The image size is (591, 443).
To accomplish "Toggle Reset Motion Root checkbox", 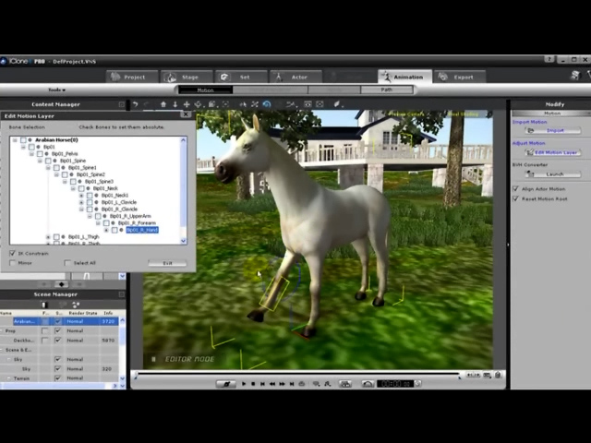I will [x=515, y=198].
